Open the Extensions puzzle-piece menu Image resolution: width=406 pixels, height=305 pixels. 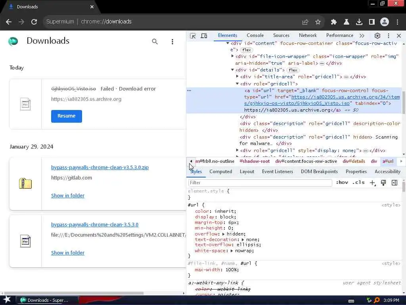[334, 22]
